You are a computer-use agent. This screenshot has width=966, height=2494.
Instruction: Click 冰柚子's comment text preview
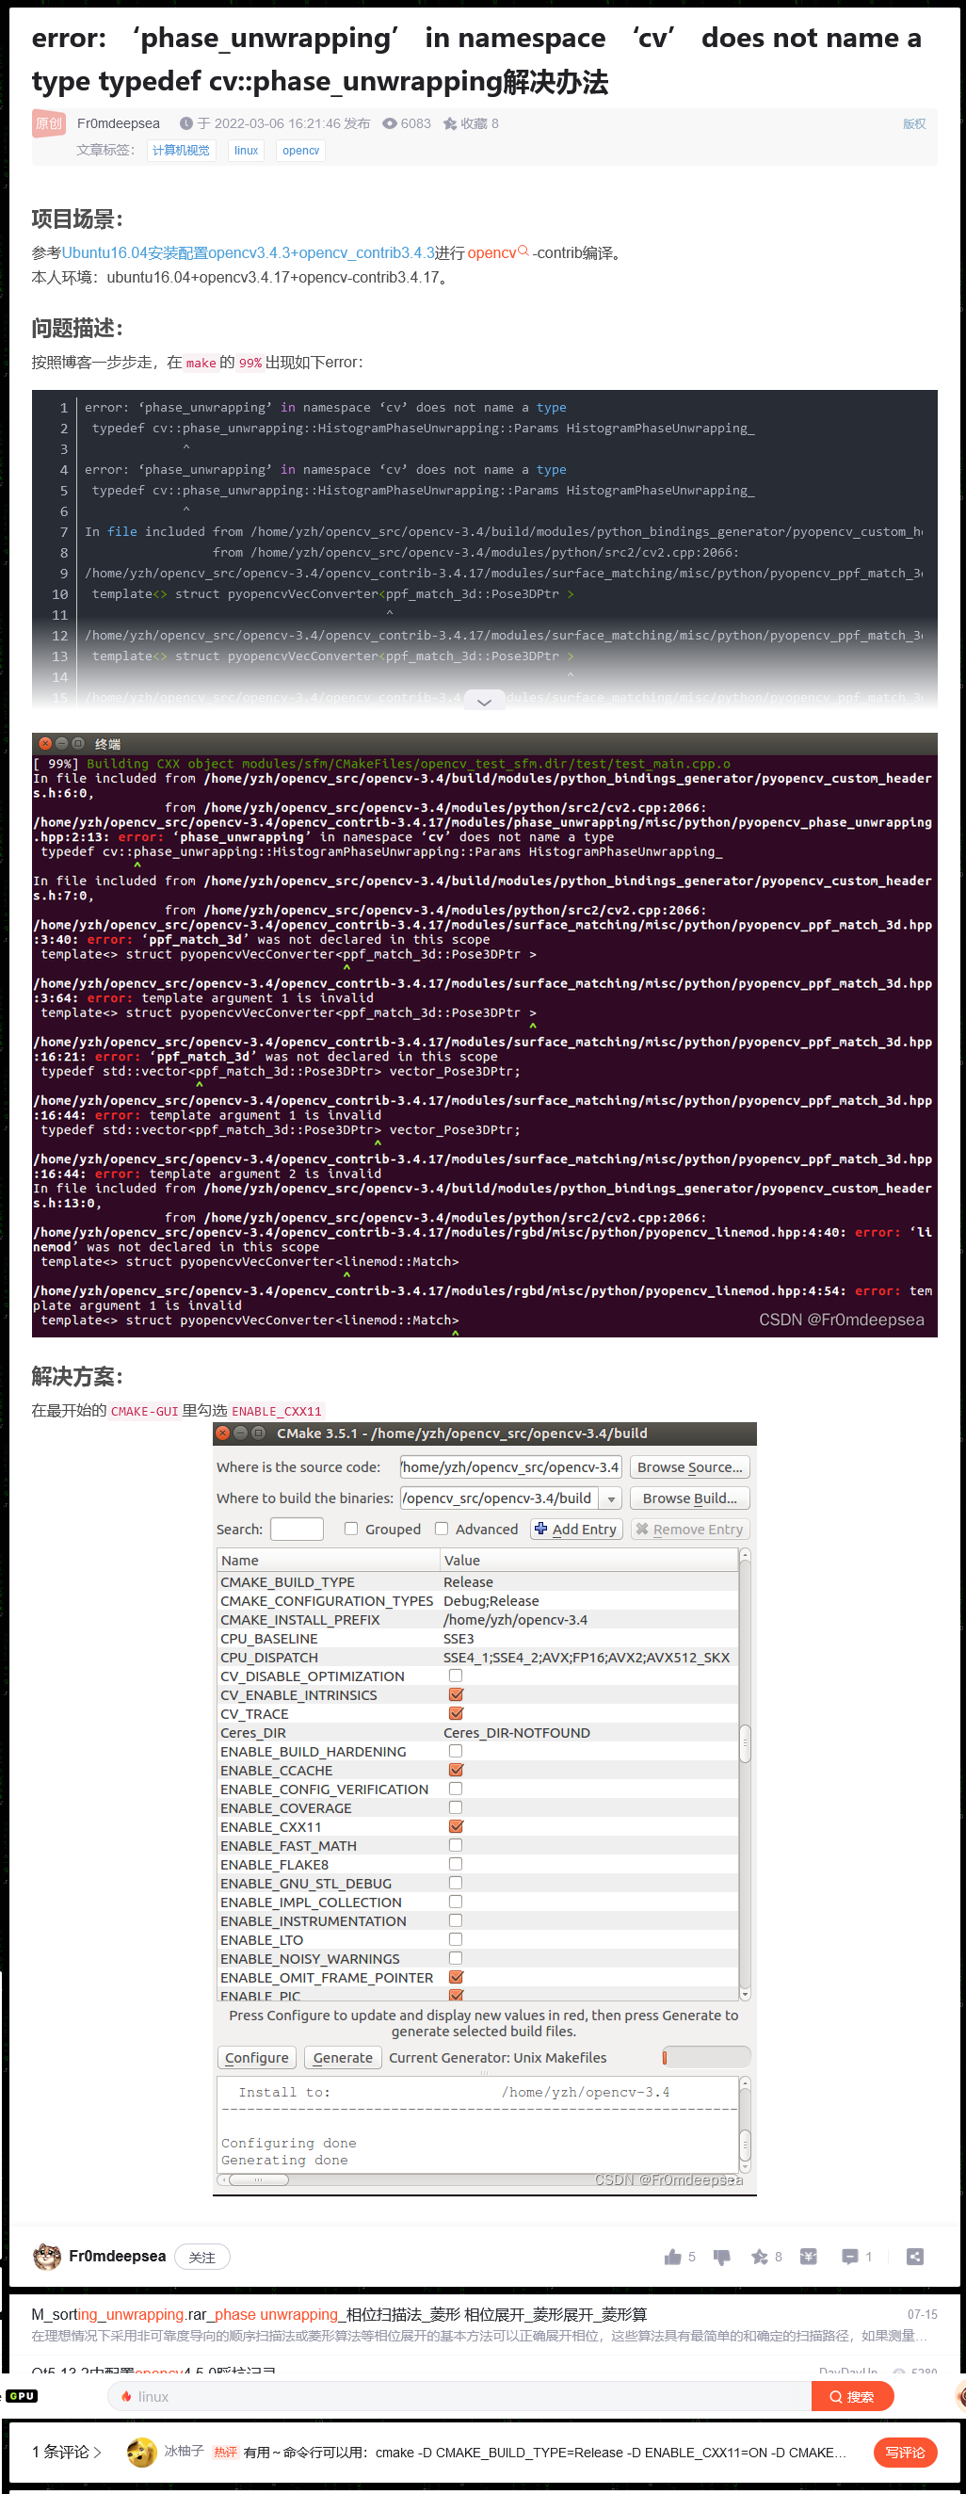(545, 2453)
